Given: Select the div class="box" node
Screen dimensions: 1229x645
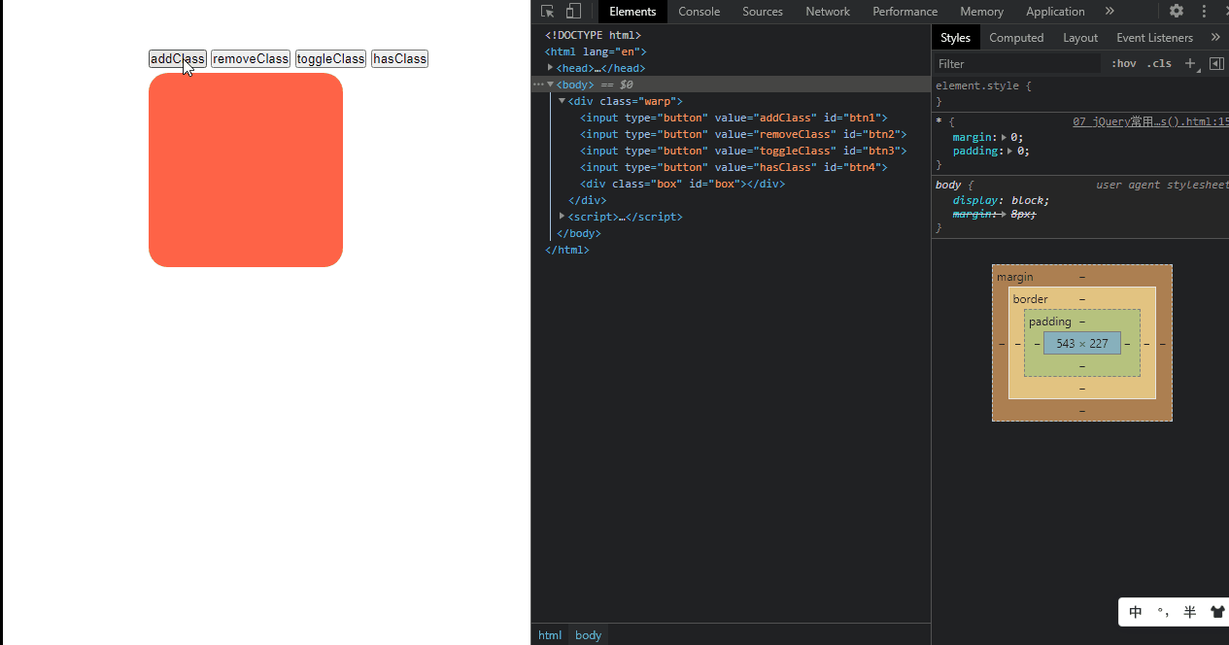Looking at the screenshot, I should pyautogui.click(x=682, y=184).
